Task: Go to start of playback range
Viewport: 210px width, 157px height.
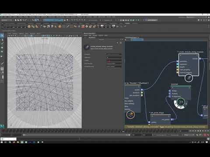Action: [x=190, y=131]
